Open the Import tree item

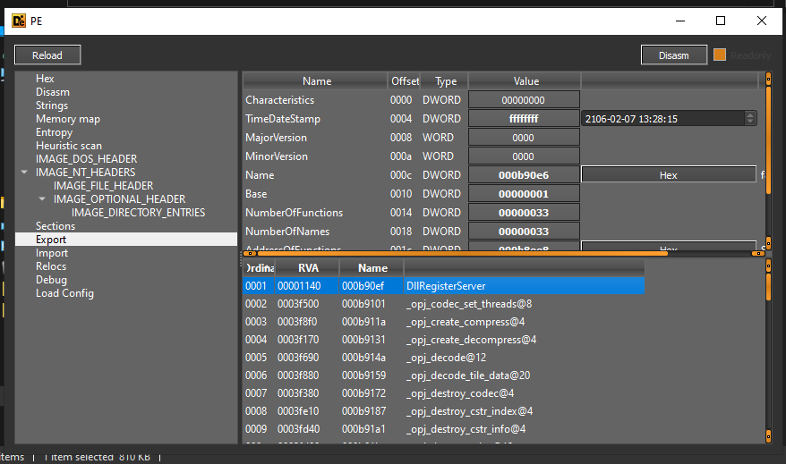[52, 253]
